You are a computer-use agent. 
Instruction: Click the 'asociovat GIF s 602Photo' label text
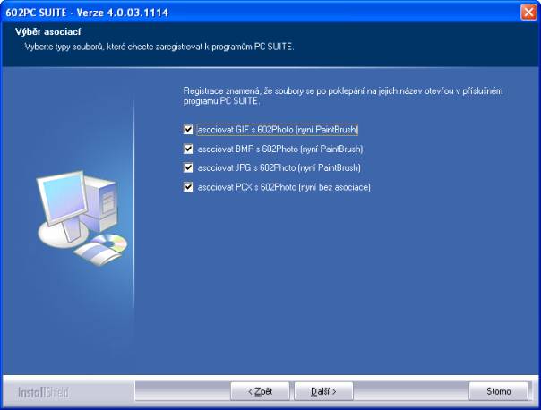tap(278, 130)
